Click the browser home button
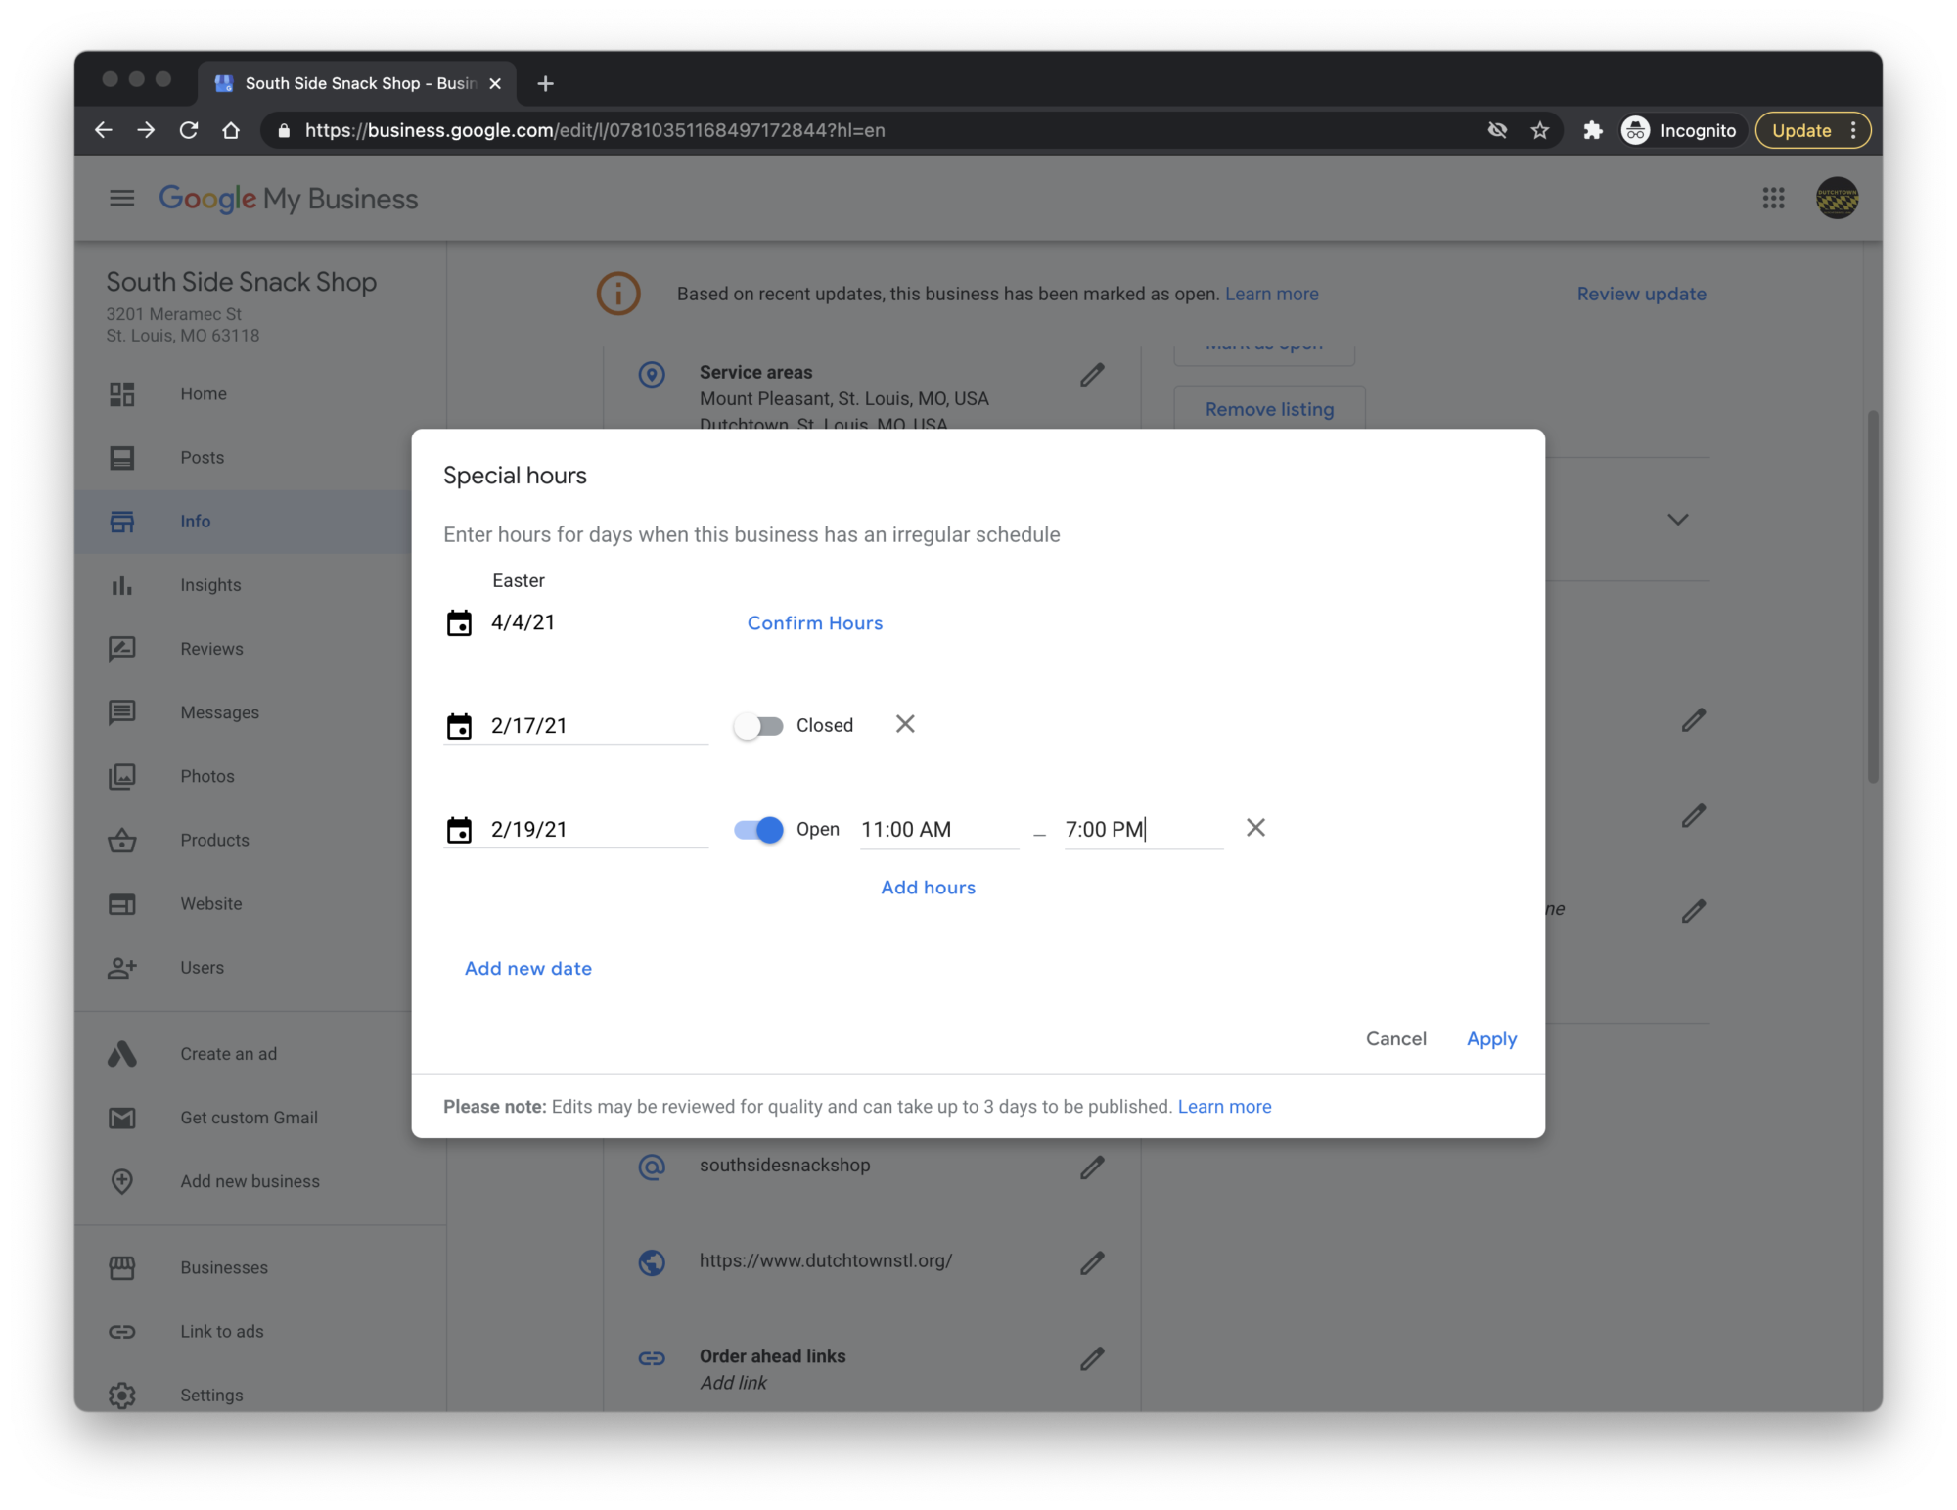The width and height of the screenshot is (1957, 1510). [231, 130]
